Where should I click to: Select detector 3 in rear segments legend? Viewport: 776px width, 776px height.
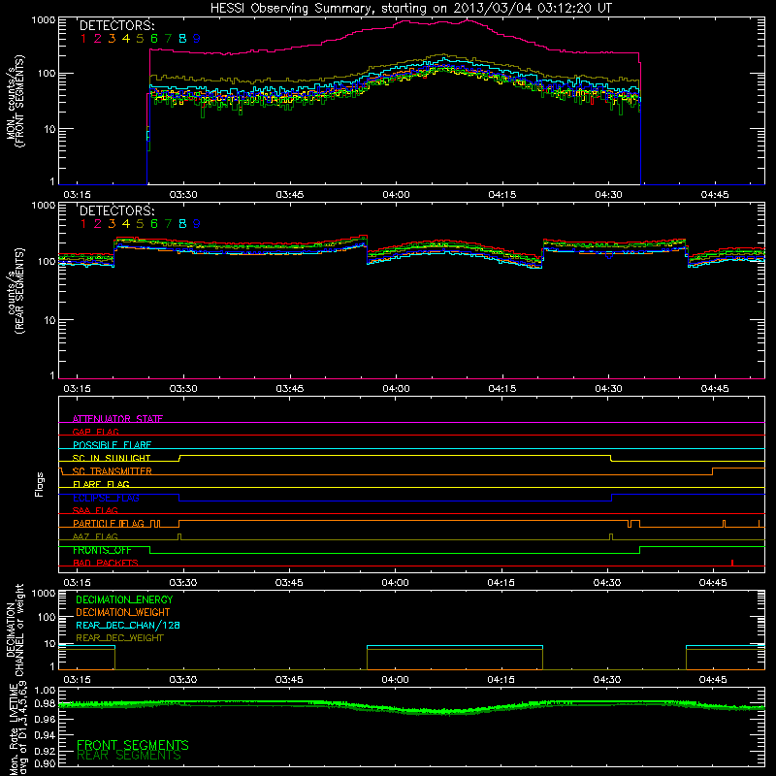tap(112, 224)
